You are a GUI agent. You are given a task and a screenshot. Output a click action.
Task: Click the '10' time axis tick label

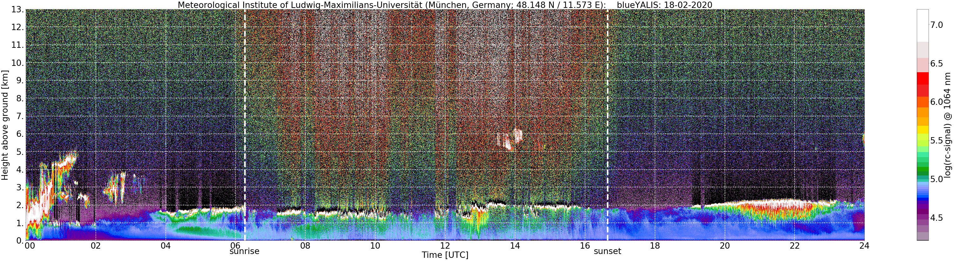[x=375, y=246]
